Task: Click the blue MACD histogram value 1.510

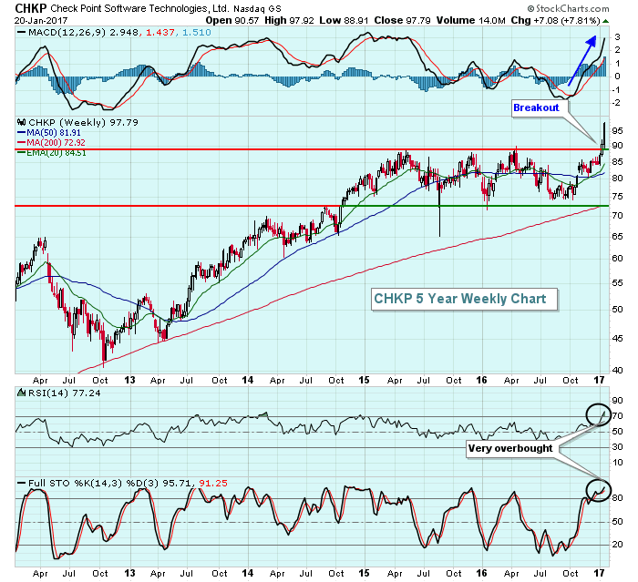Action: point(197,32)
